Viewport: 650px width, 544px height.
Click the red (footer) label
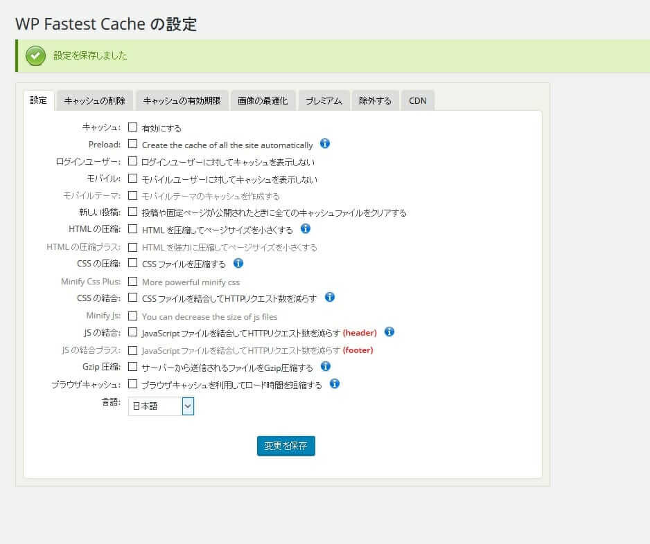point(358,350)
